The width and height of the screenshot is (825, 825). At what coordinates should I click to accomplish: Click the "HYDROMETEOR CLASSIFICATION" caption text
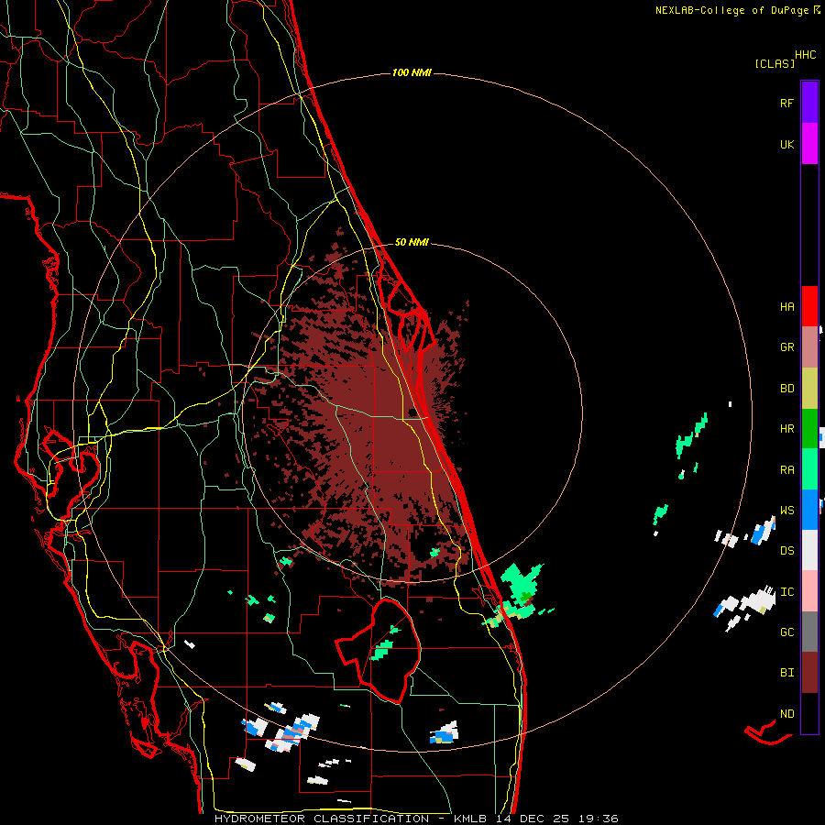tap(322, 819)
